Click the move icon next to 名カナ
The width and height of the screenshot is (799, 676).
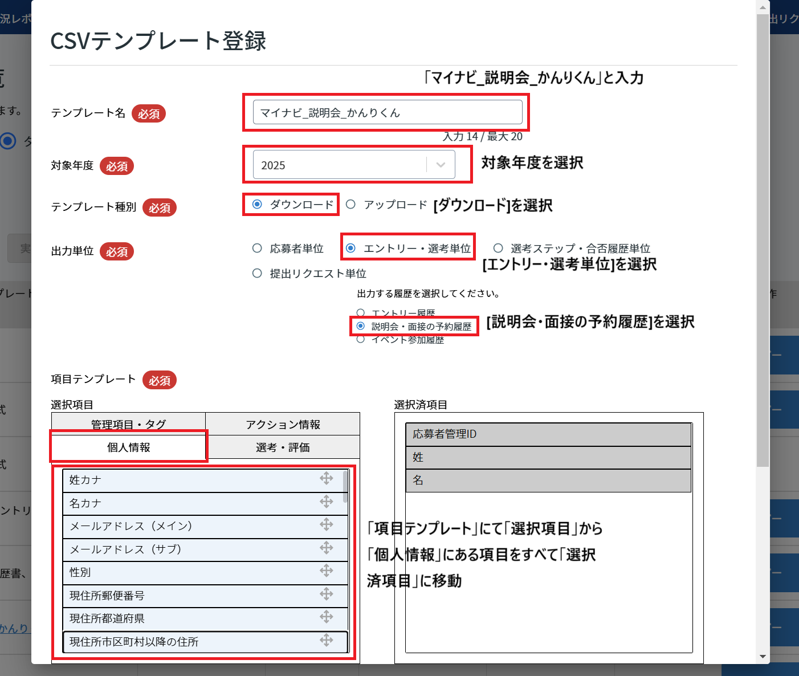(x=327, y=502)
